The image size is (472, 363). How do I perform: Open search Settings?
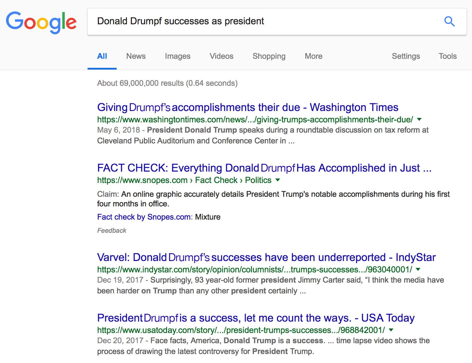point(406,56)
